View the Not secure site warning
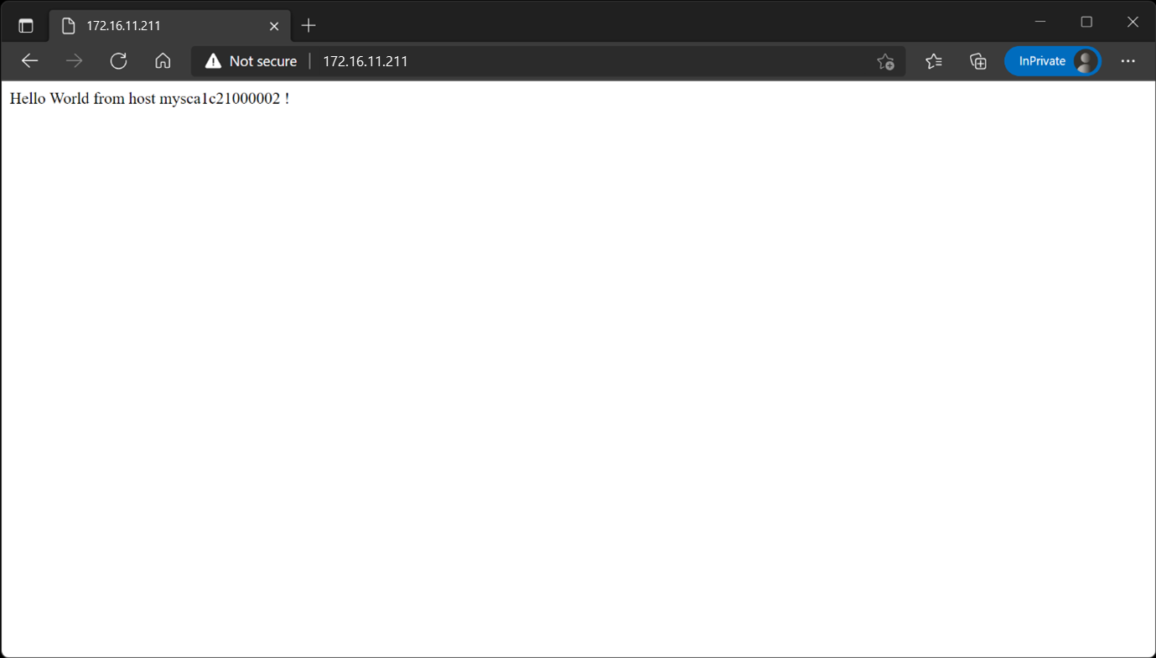The image size is (1156, 658). coord(251,61)
